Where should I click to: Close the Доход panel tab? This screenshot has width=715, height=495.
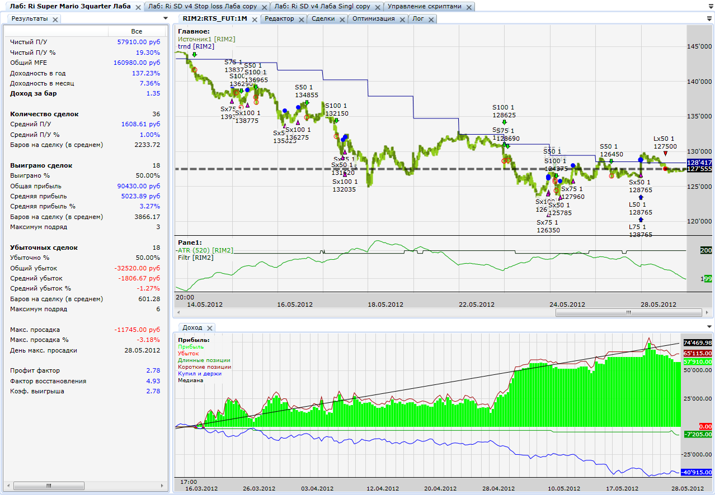(x=209, y=328)
